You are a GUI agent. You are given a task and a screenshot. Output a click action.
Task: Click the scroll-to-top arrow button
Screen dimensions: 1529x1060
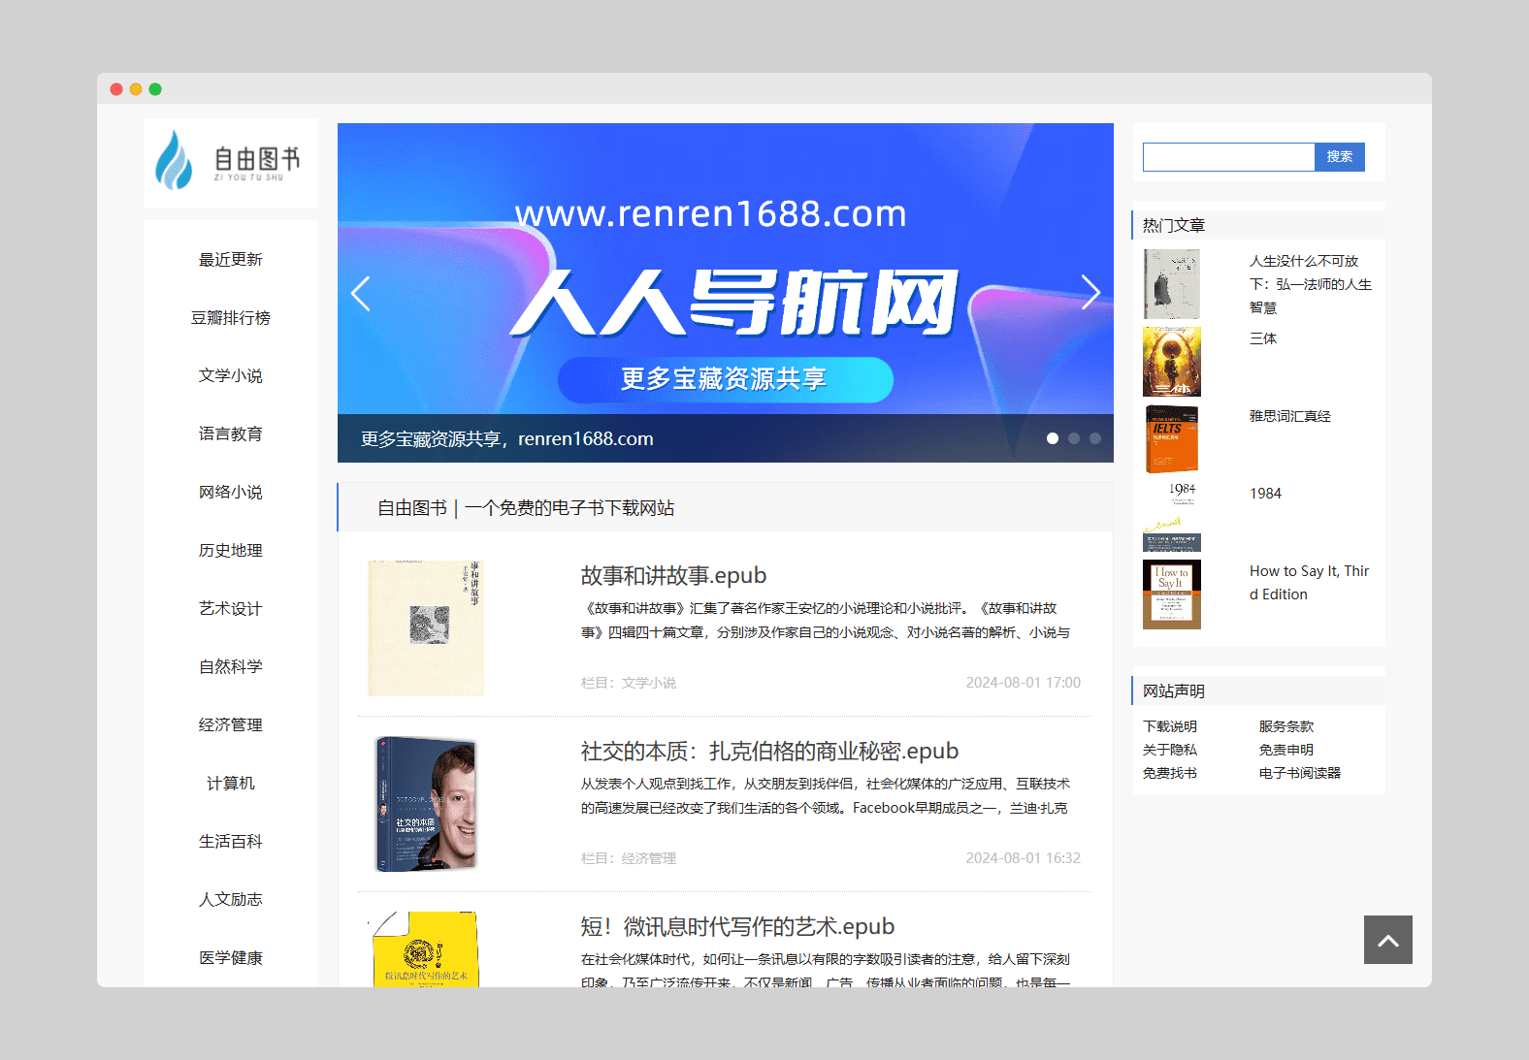tap(1387, 940)
